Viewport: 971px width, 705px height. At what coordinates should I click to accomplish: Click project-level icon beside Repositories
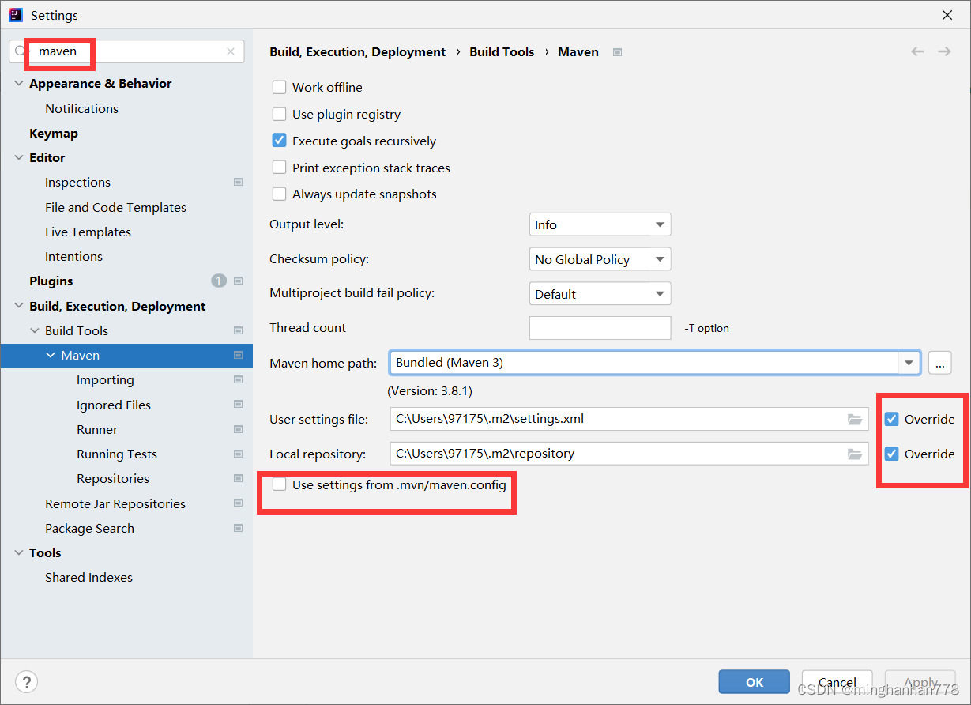click(238, 478)
